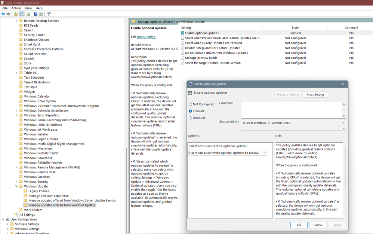
Task: Expand the Remote Desktop Services node
Action: pyautogui.click(x=16, y=21)
